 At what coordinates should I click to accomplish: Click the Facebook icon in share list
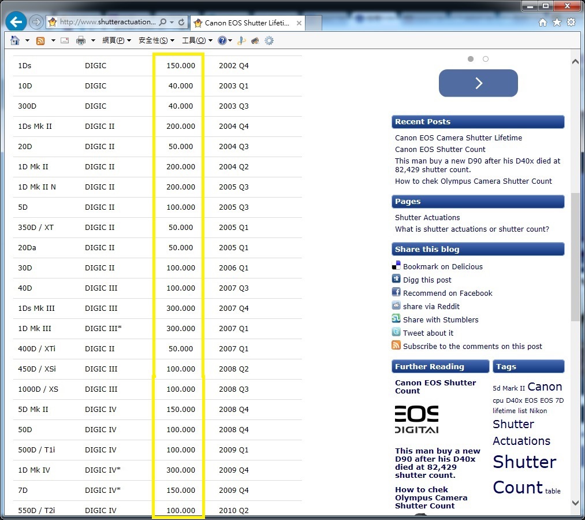click(396, 292)
